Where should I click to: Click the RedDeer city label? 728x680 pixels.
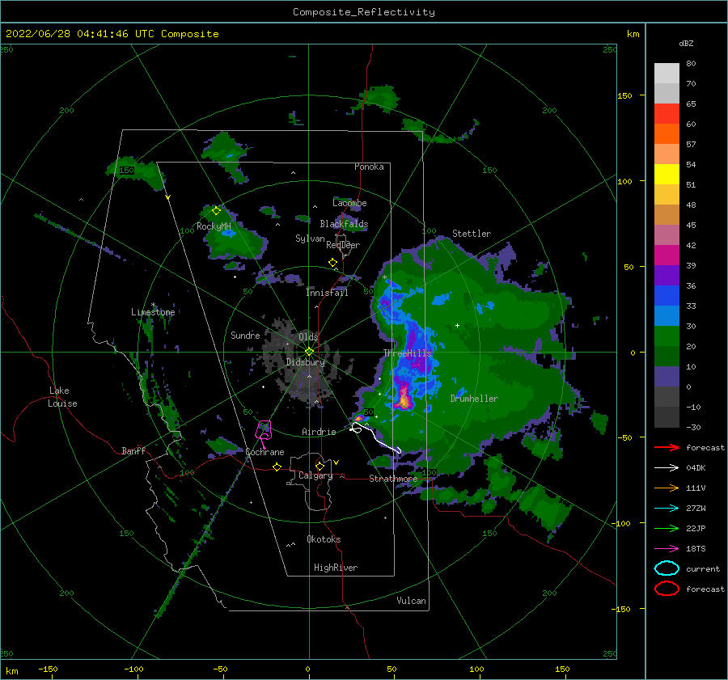(343, 245)
